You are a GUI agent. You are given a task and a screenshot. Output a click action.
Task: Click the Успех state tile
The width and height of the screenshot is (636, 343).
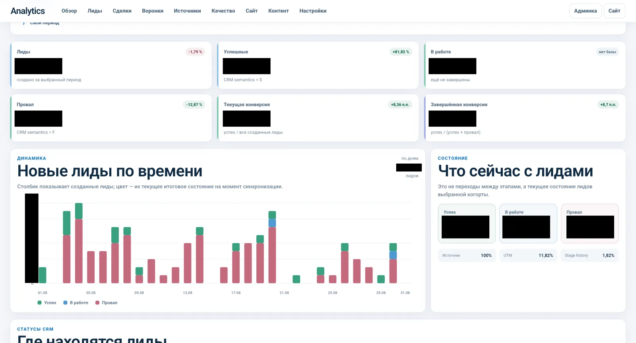tap(467, 224)
